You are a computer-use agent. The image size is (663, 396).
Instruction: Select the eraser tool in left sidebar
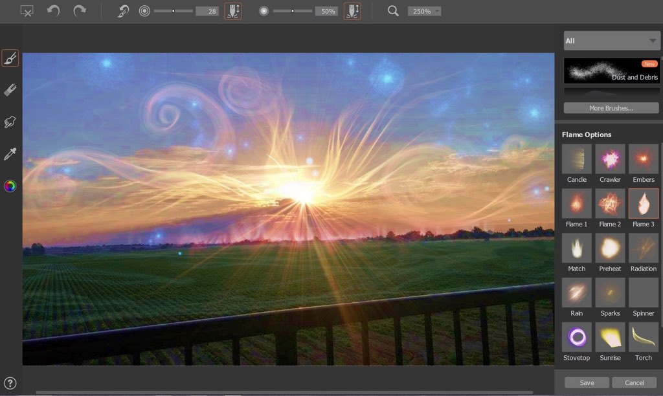click(10, 91)
